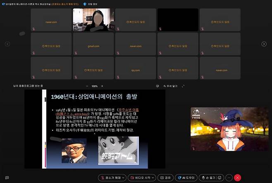This screenshot has width=272, height=183.
Task: Open reactions smiley icon
Action: click(220, 178)
